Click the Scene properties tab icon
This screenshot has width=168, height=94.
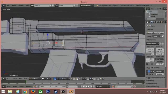pyautogui.click(x=157, y=22)
